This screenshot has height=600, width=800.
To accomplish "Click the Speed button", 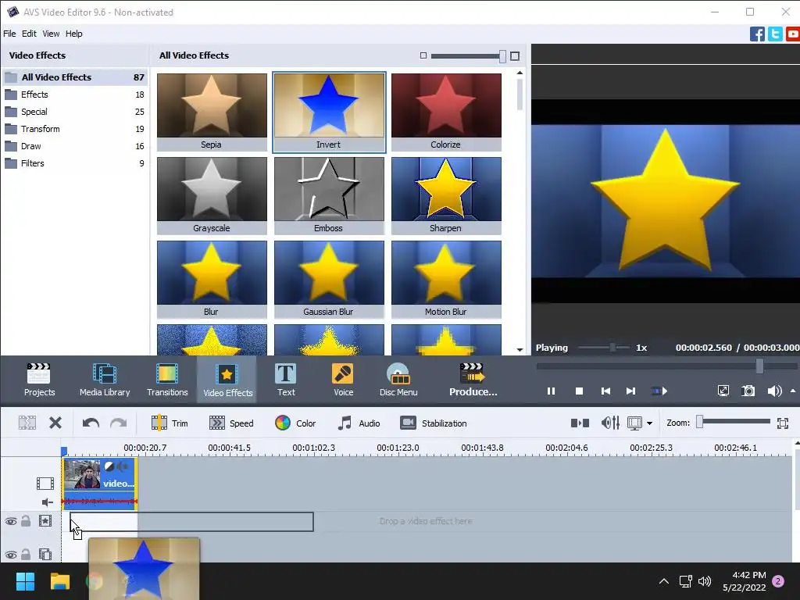I will [231, 423].
